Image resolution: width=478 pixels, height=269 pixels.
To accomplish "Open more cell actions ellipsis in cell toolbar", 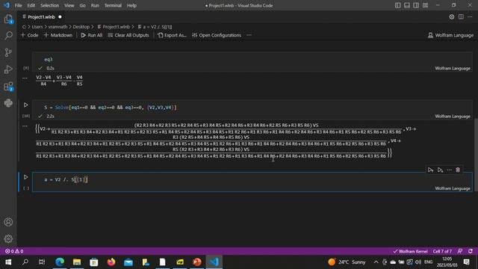I will pyautogui.click(x=449, y=170).
